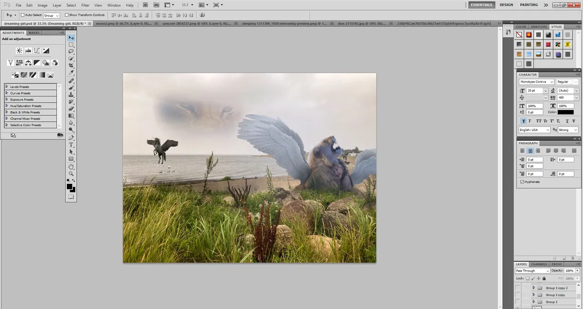Viewport: 583px width, 309px height.
Task: Open the Image menu
Action: pos(42,5)
